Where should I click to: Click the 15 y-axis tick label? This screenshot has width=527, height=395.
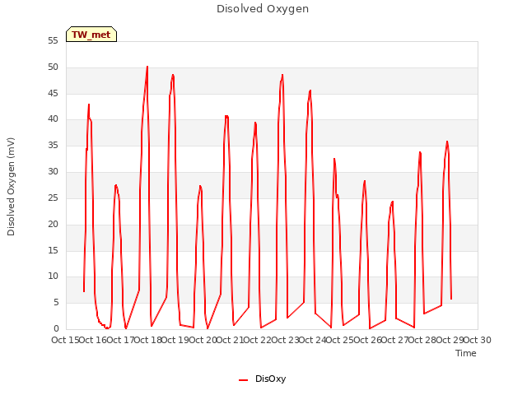pos(53,250)
